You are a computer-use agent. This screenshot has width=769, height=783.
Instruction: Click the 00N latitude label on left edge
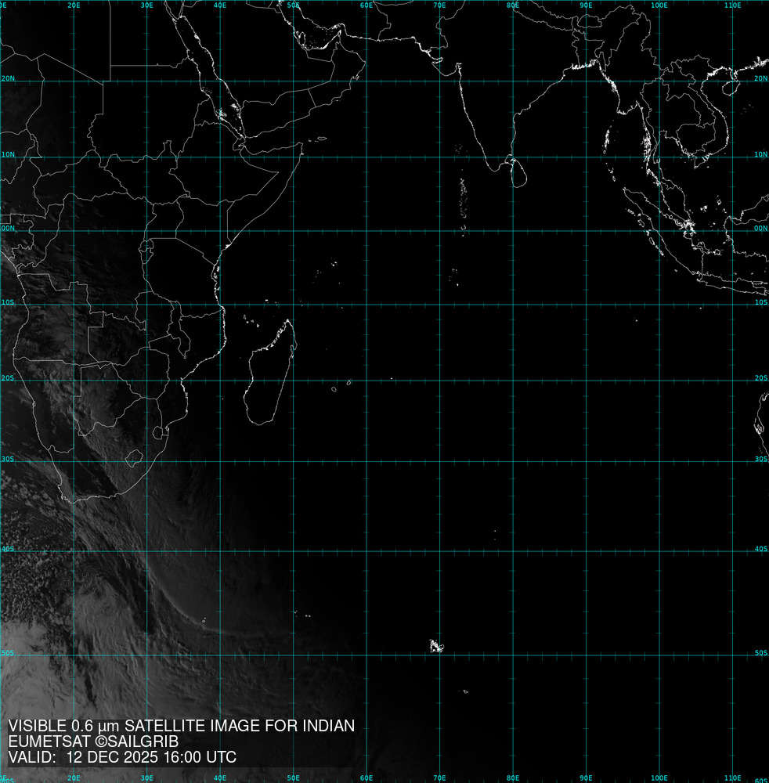point(7,229)
